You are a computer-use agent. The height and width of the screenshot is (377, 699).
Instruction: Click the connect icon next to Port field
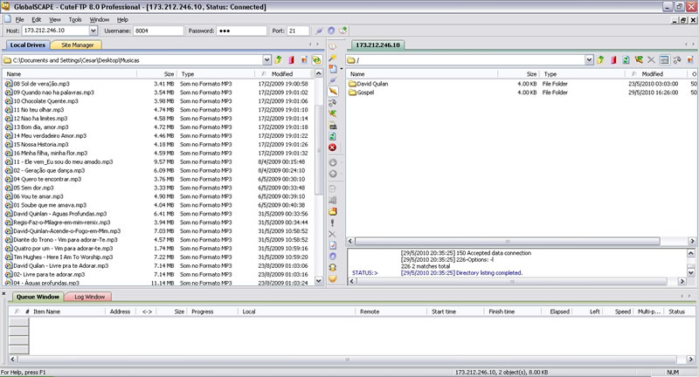pos(319,31)
